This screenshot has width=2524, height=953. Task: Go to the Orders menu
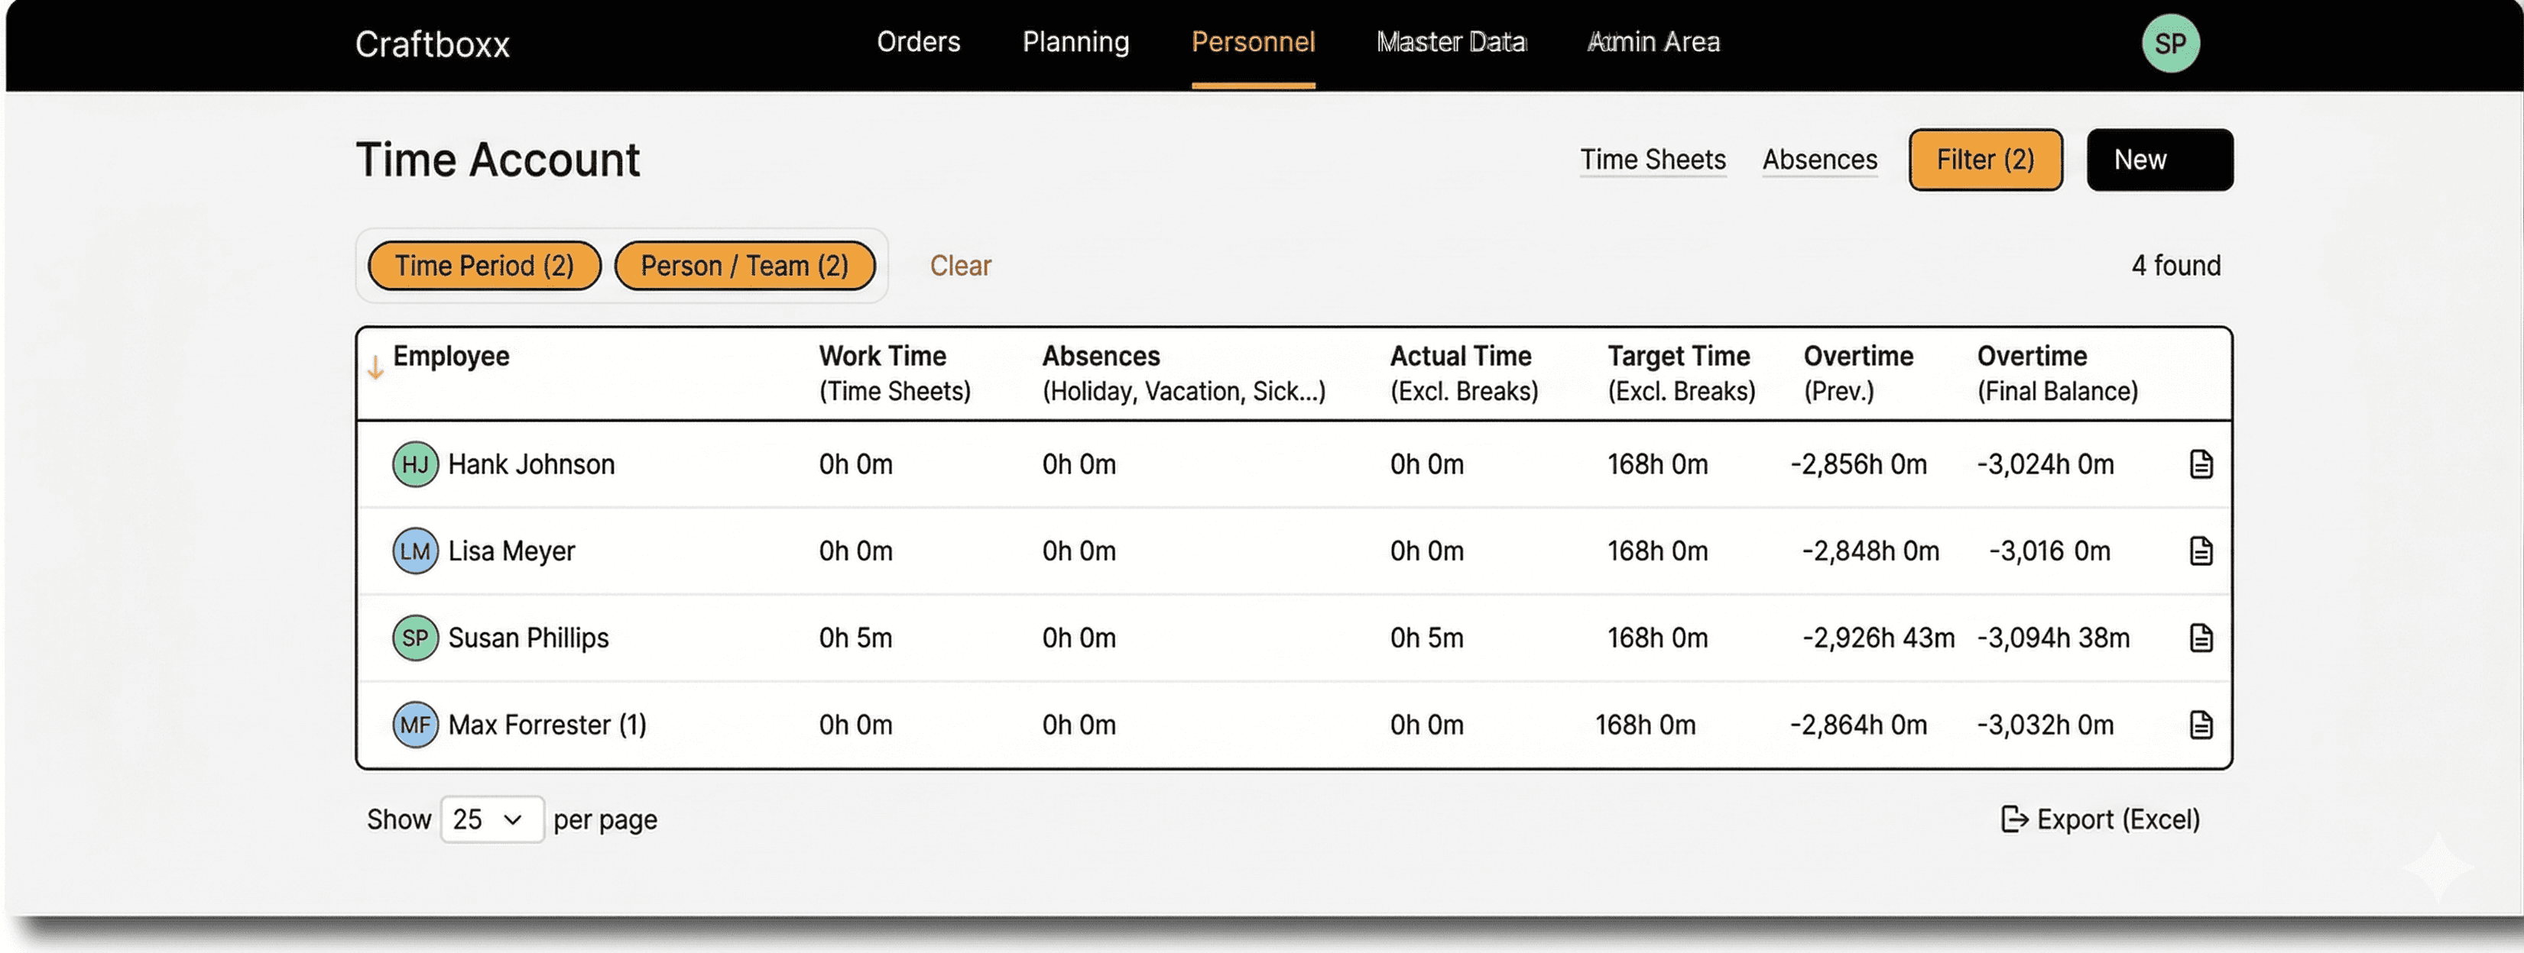918,42
